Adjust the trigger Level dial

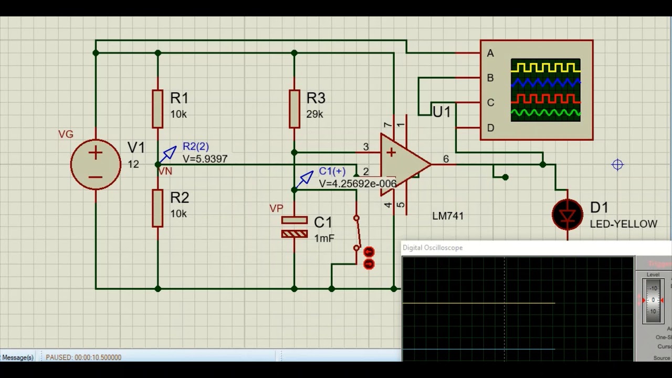coord(653,300)
